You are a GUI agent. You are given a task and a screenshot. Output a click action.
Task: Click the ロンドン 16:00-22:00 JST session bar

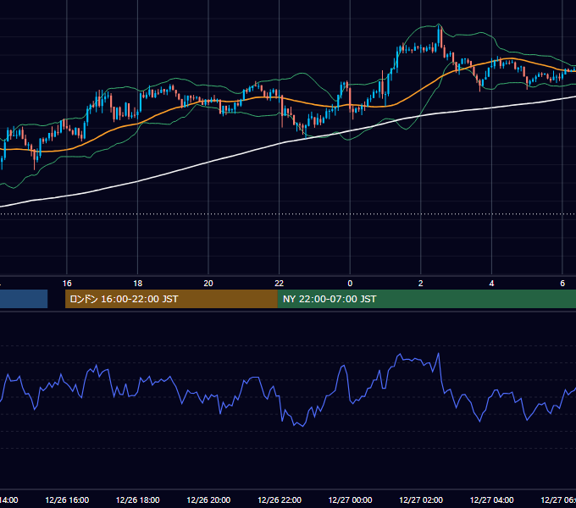(171, 299)
